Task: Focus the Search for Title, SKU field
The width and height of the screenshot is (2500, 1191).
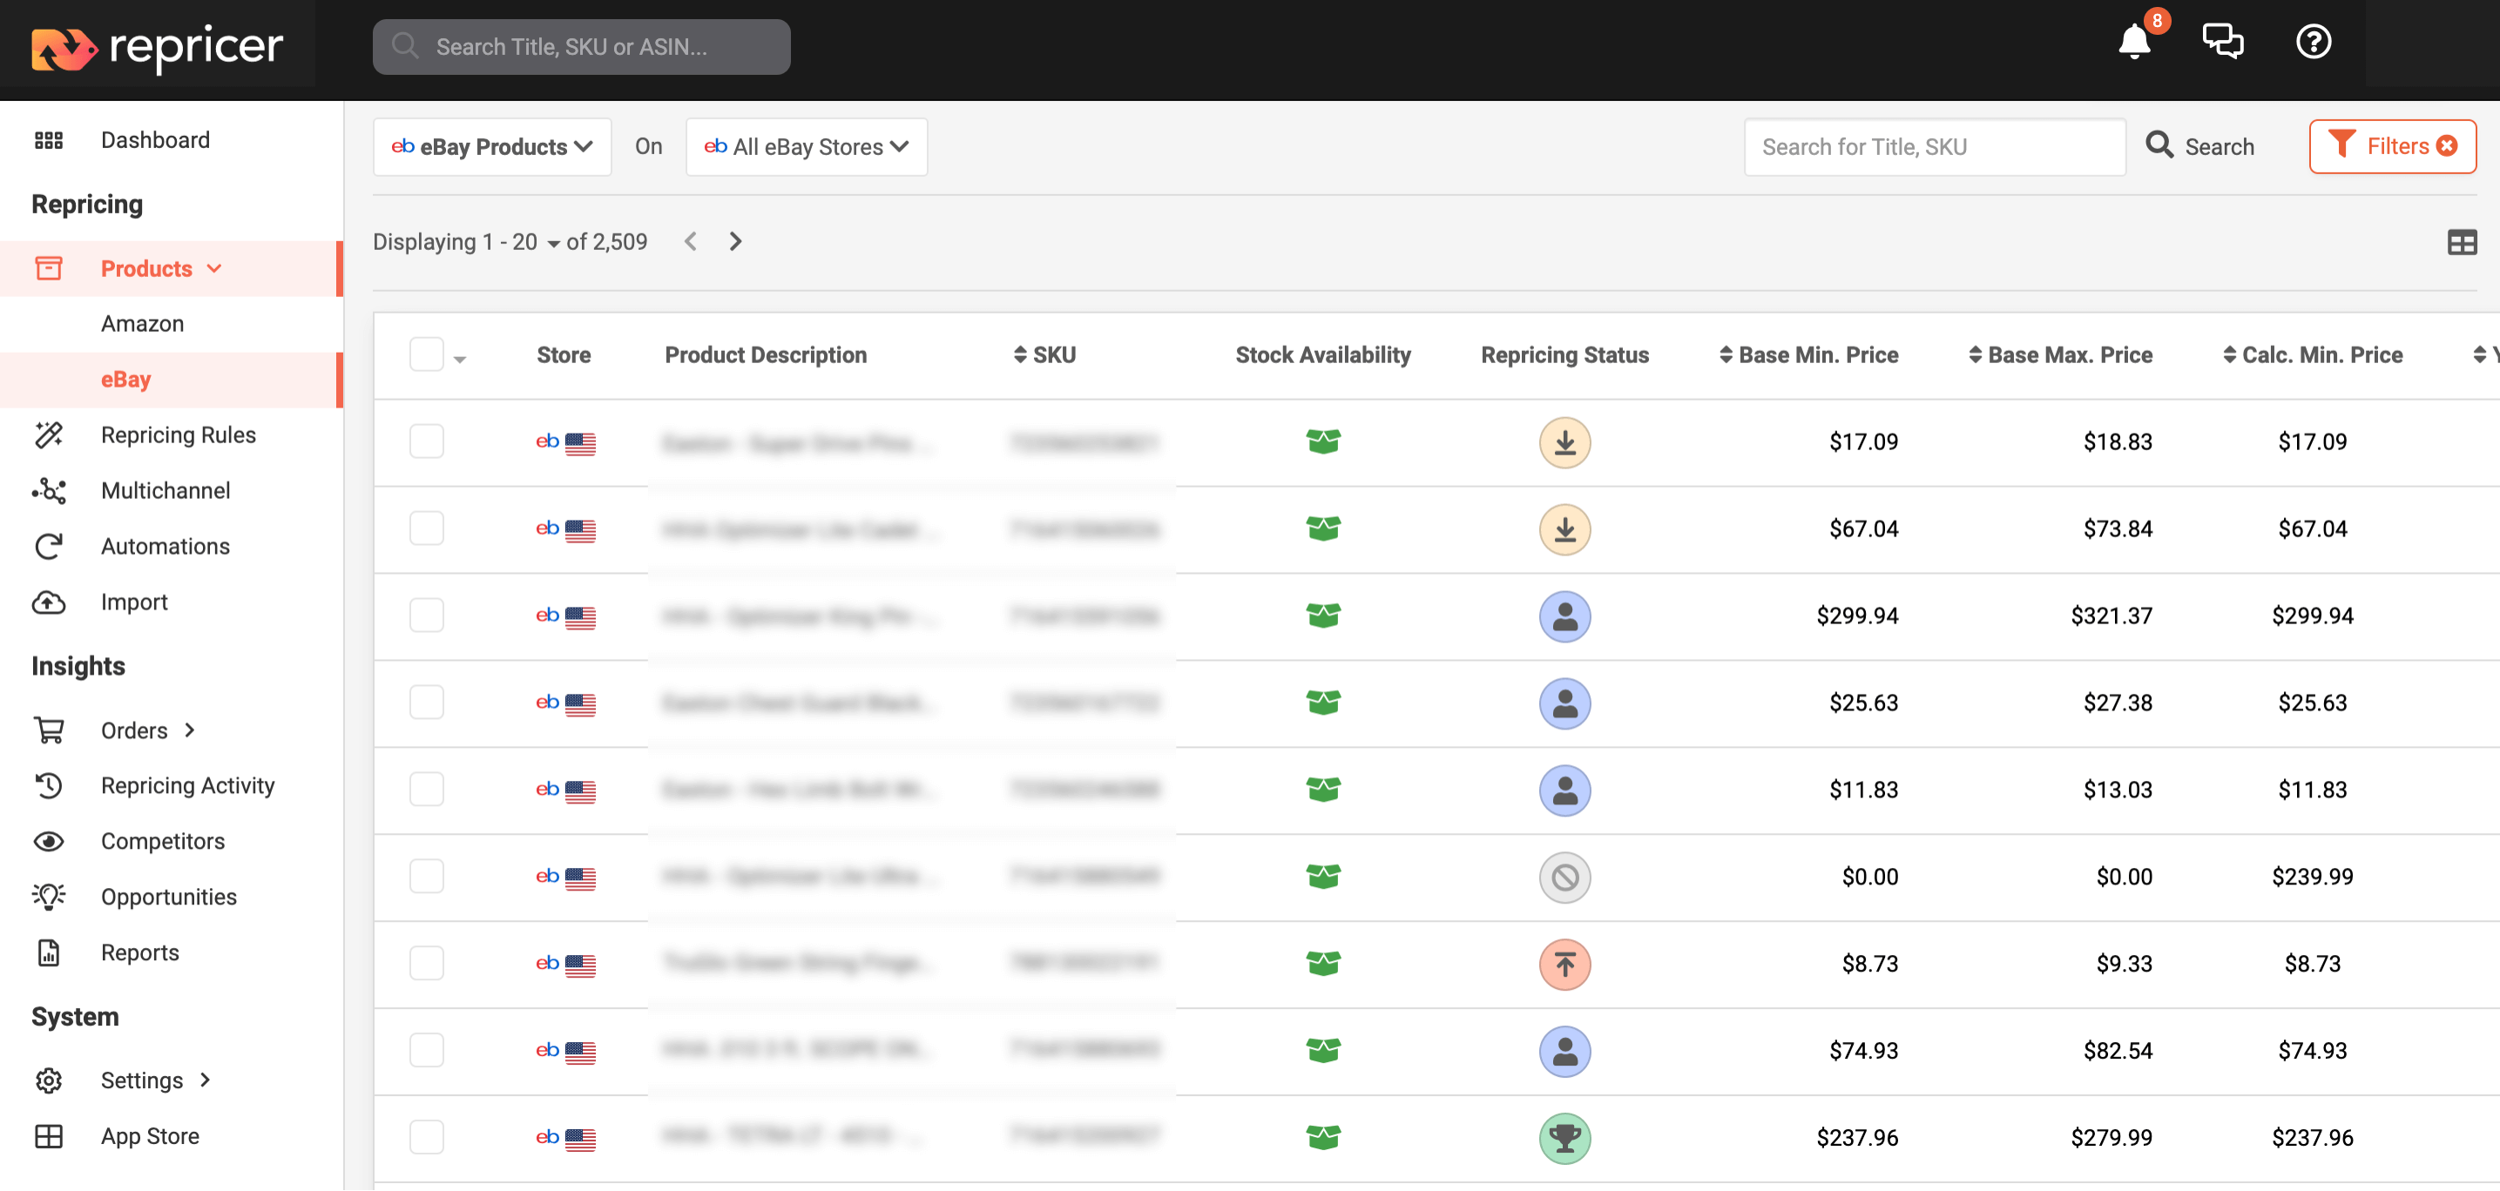Action: pyautogui.click(x=1933, y=146)
